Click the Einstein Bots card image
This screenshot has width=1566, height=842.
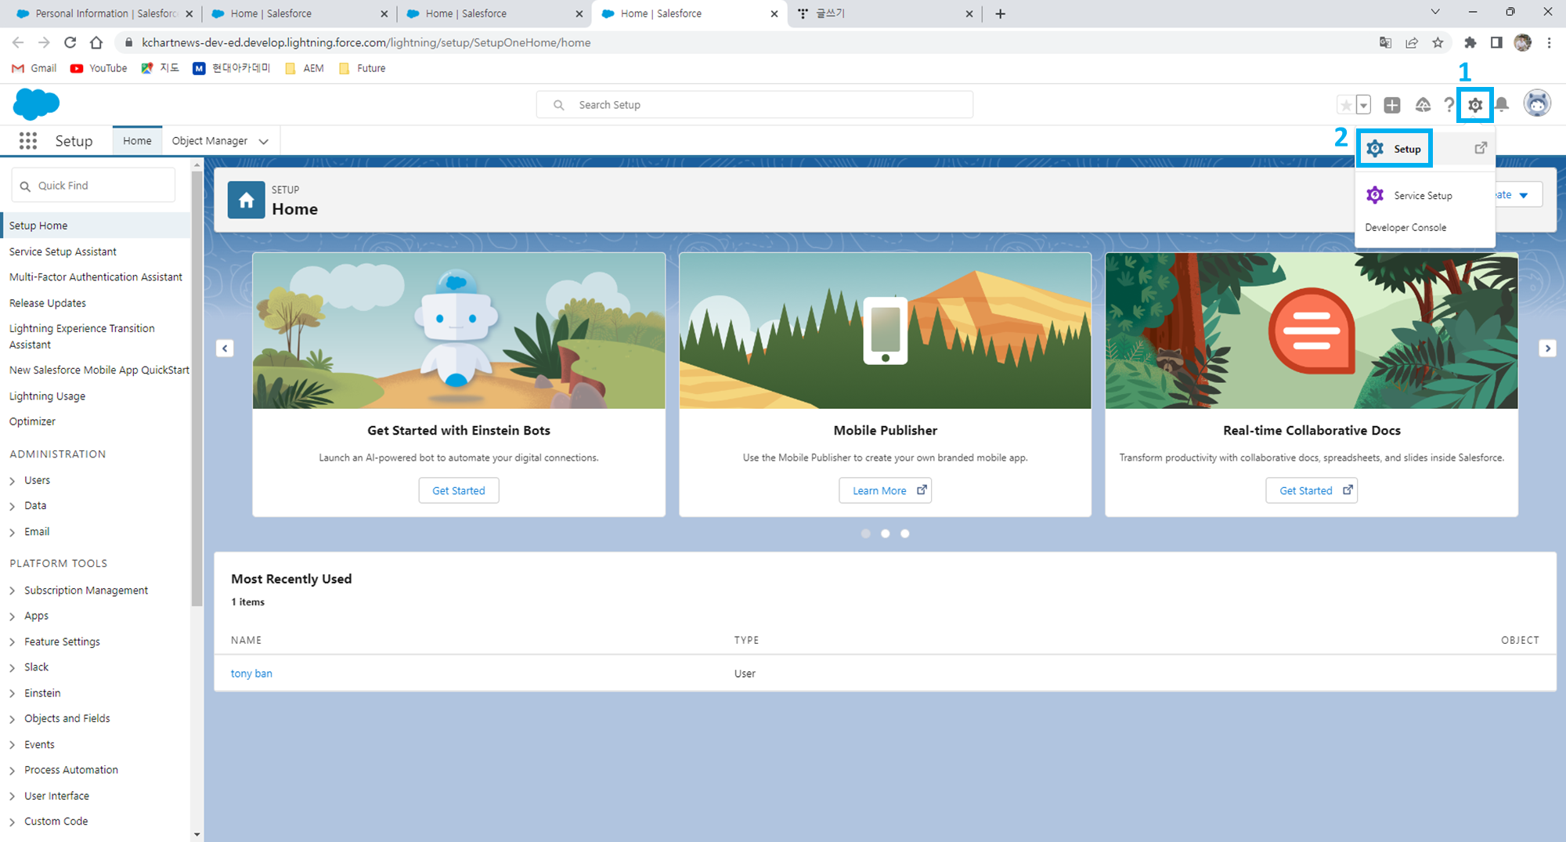tap(459, 331)
